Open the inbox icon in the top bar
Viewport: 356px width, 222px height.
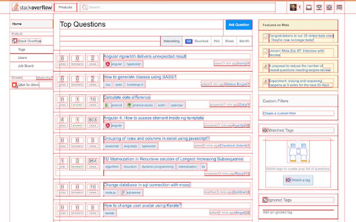point(309,7)
